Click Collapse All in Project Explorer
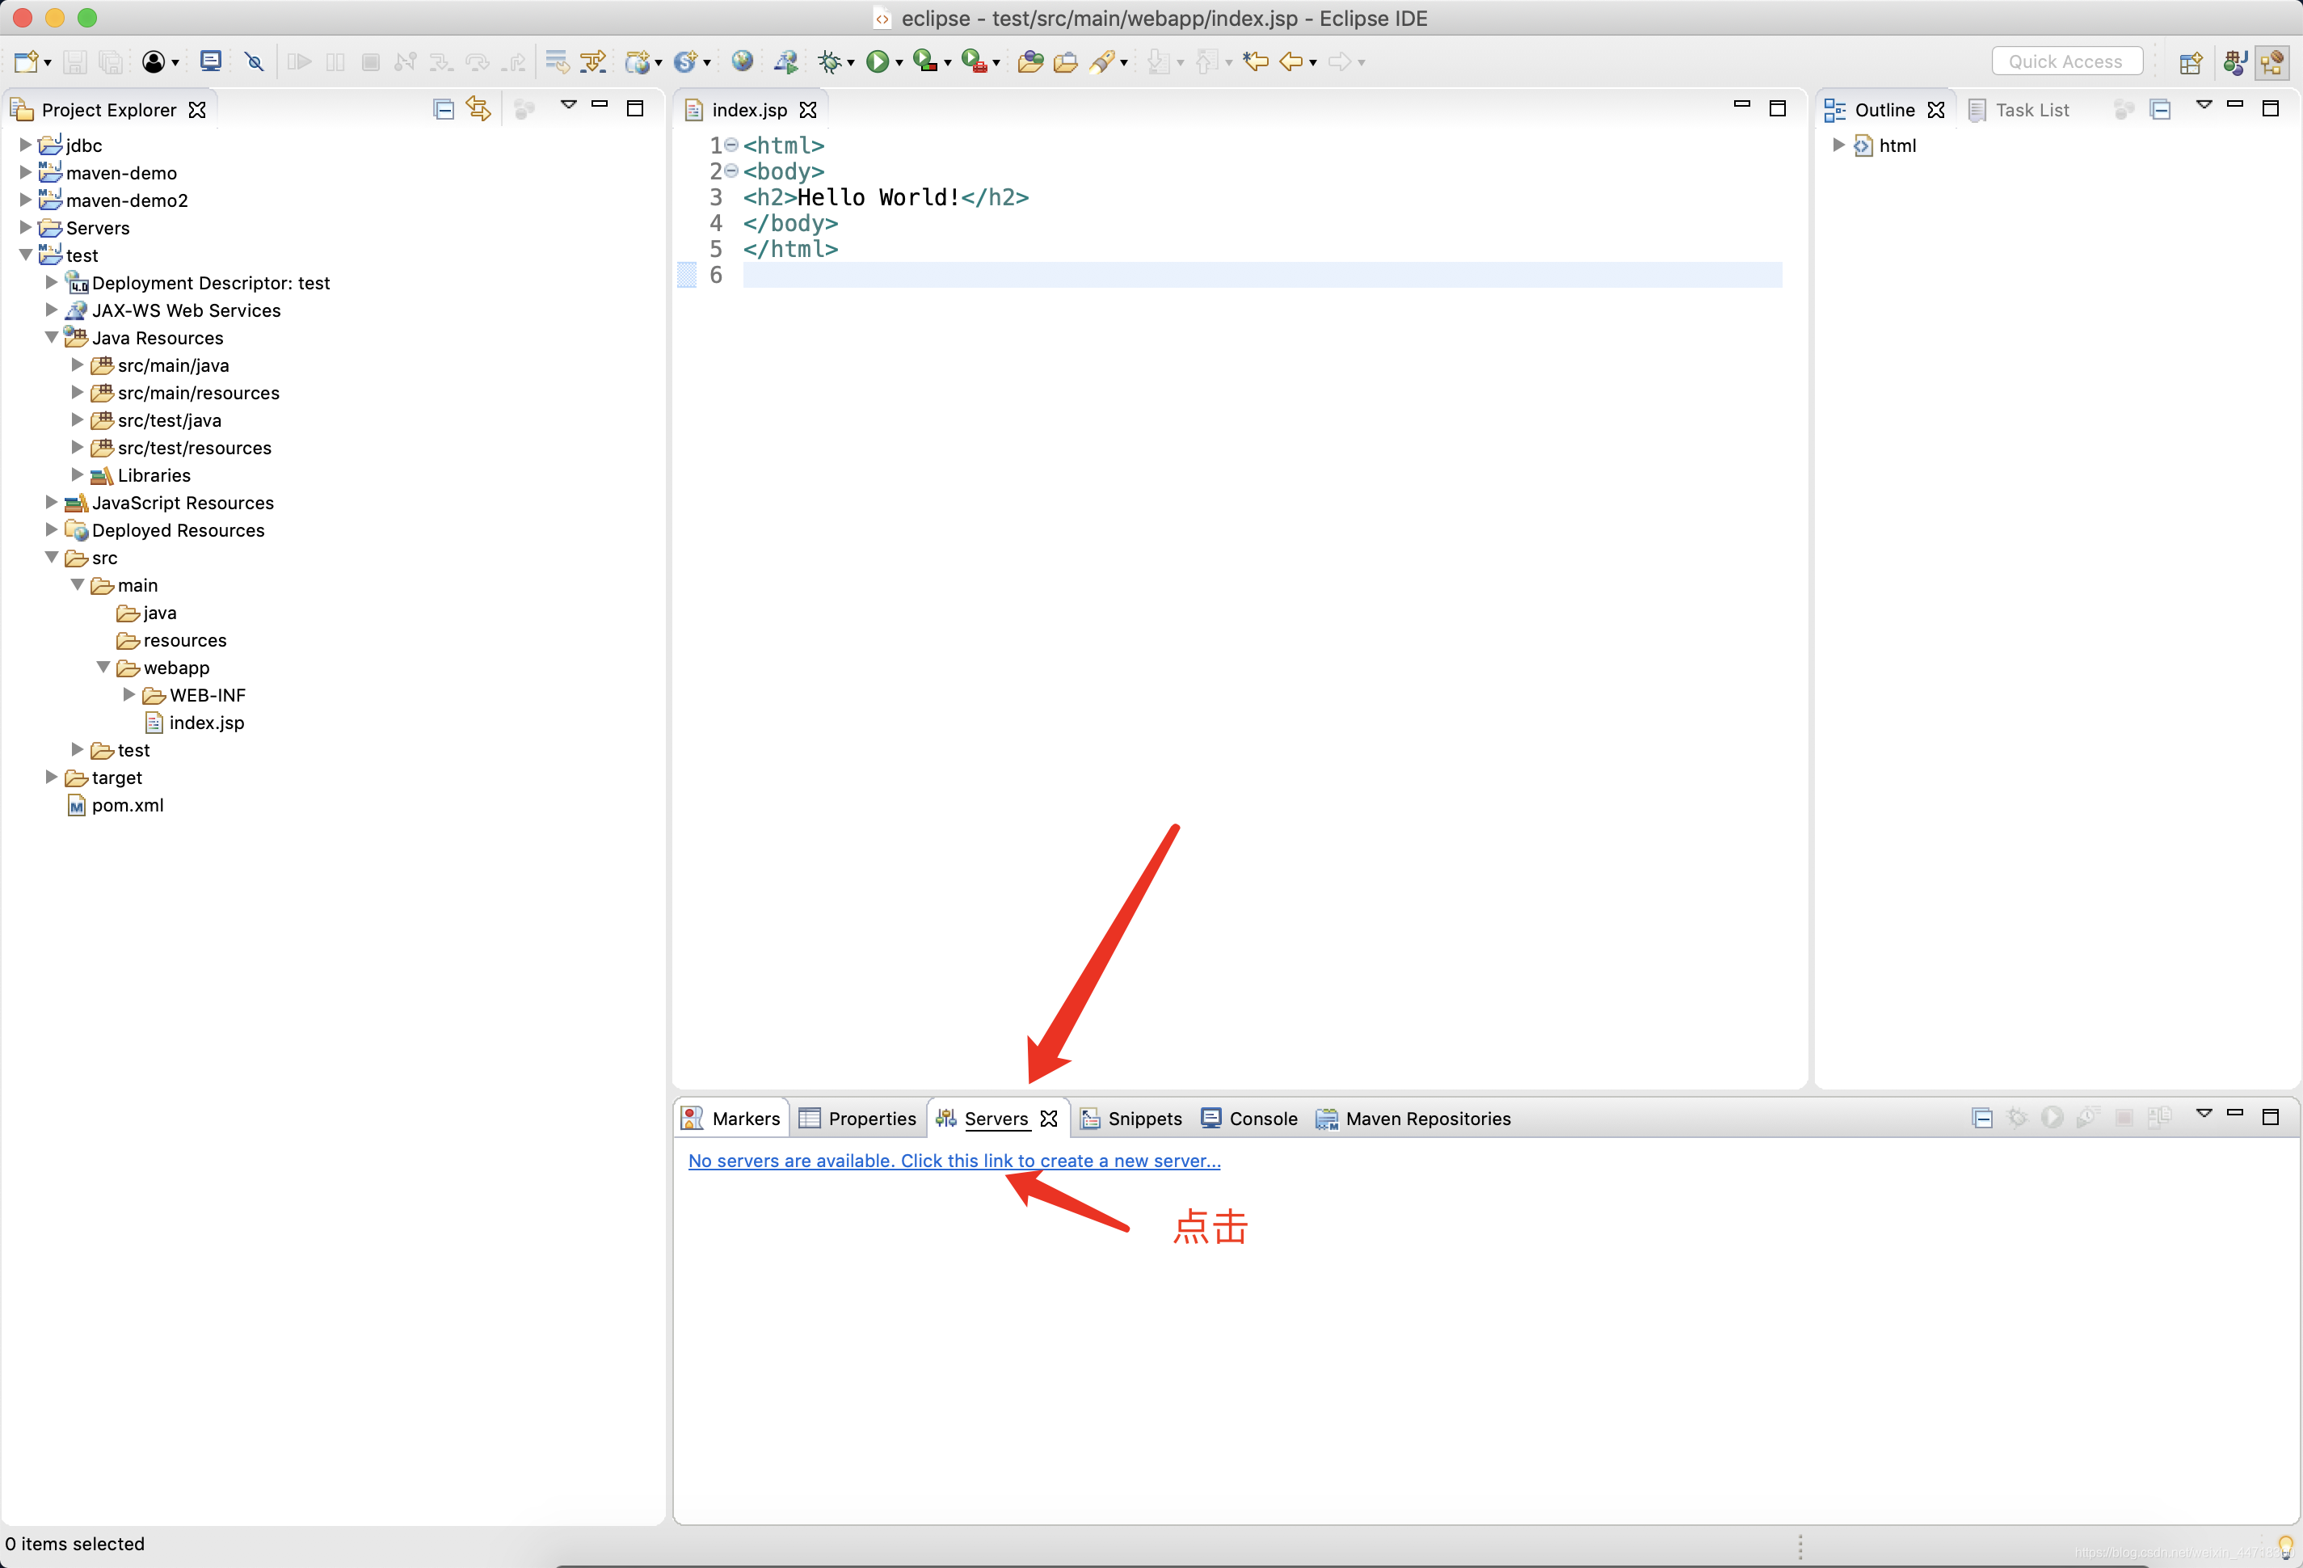Viewport: 2303px width, 1568px height. coord(443,109)
